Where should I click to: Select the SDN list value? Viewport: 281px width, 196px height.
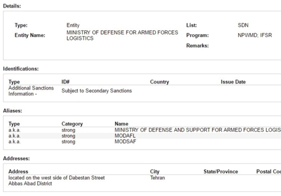[243, 25]
